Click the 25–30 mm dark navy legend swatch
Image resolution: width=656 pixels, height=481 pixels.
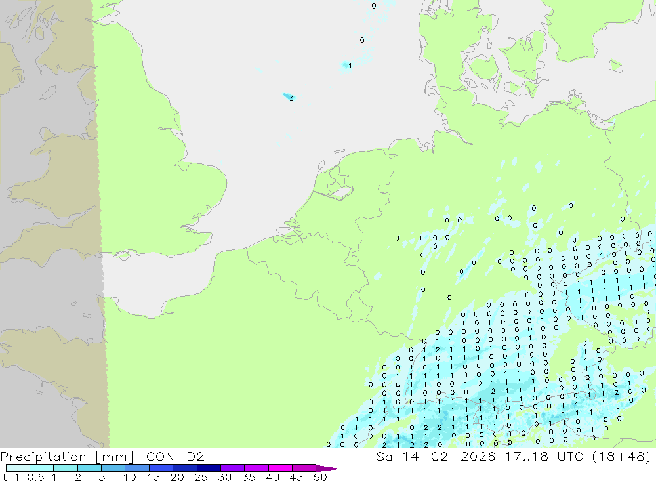pos(209,468)
